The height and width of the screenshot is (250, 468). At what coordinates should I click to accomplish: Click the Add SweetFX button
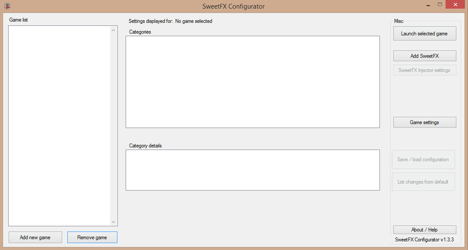click(424, 56)
